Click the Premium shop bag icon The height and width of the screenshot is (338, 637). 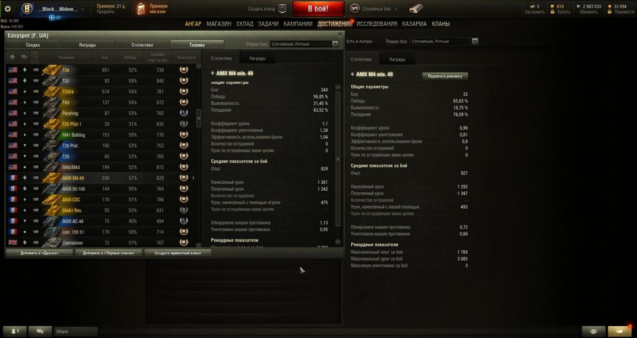[141, 8]
